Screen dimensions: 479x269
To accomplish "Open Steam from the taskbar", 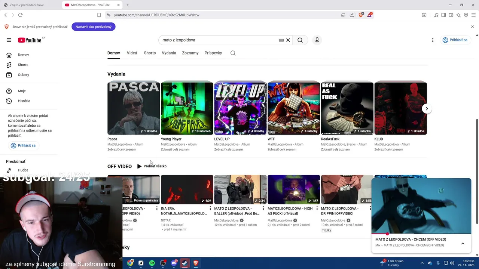I will [185, 263].
